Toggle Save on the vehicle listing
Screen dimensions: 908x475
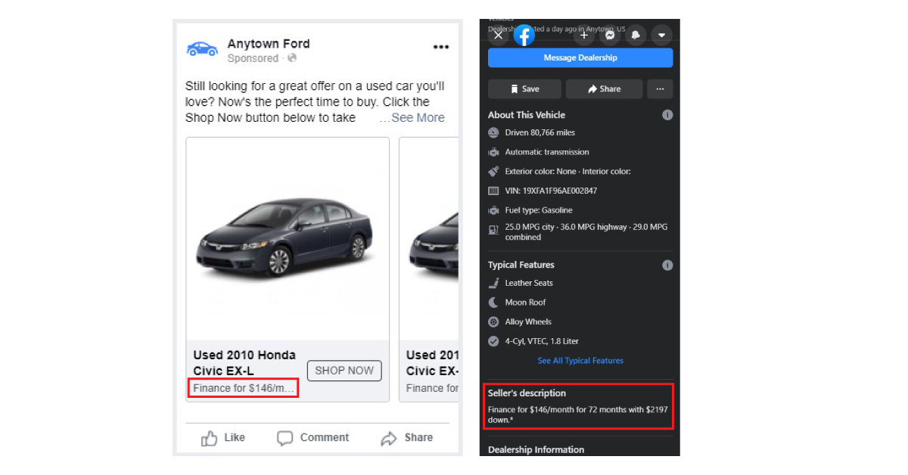[524, 88]
